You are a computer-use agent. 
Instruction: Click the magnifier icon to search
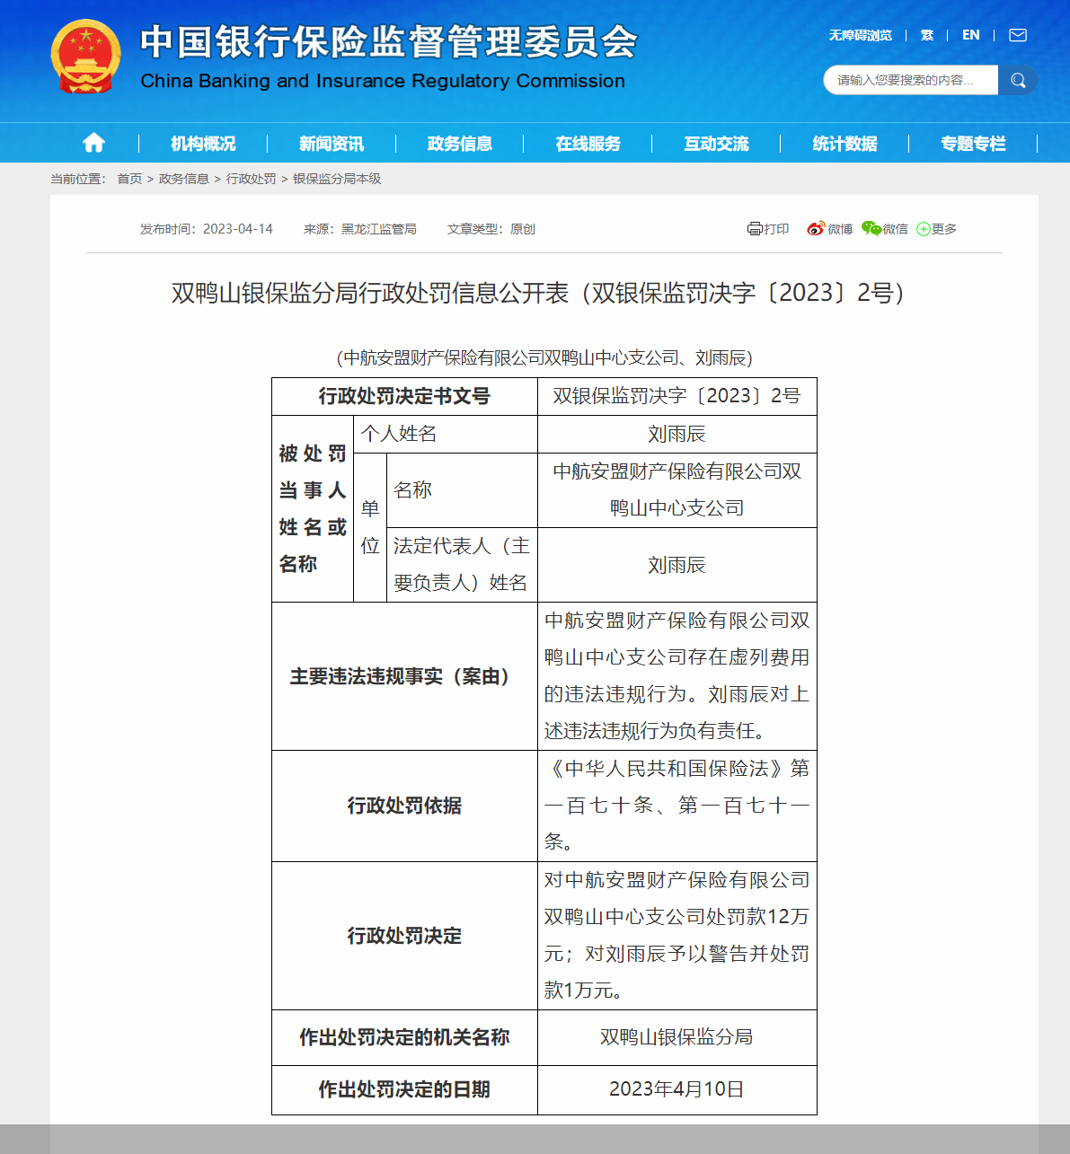tap(1017, 79)
